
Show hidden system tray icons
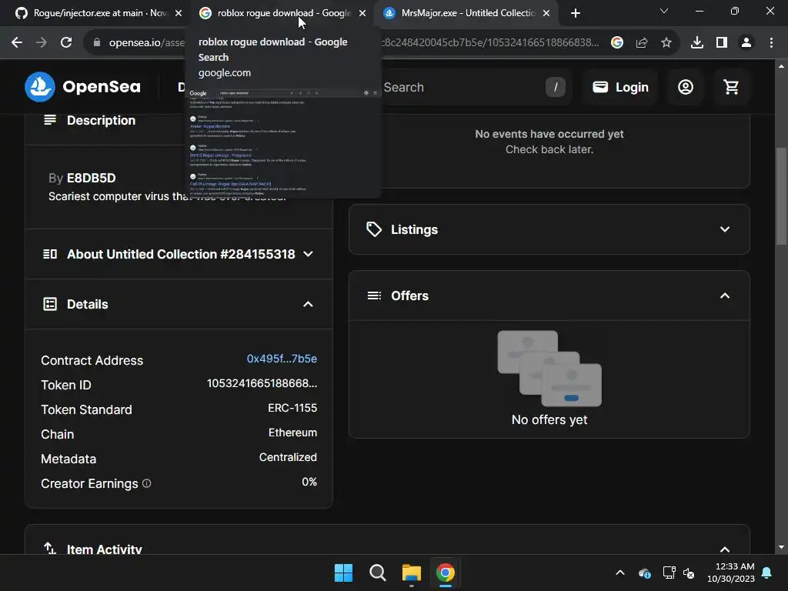pyautogui.click(x=620, y=573)
